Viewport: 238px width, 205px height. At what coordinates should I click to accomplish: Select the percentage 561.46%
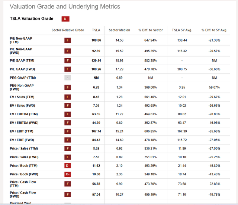(151, 97)
